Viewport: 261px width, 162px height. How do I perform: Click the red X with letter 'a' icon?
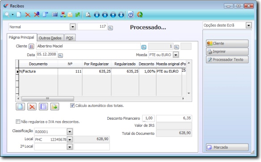click(x=37, y=15)
